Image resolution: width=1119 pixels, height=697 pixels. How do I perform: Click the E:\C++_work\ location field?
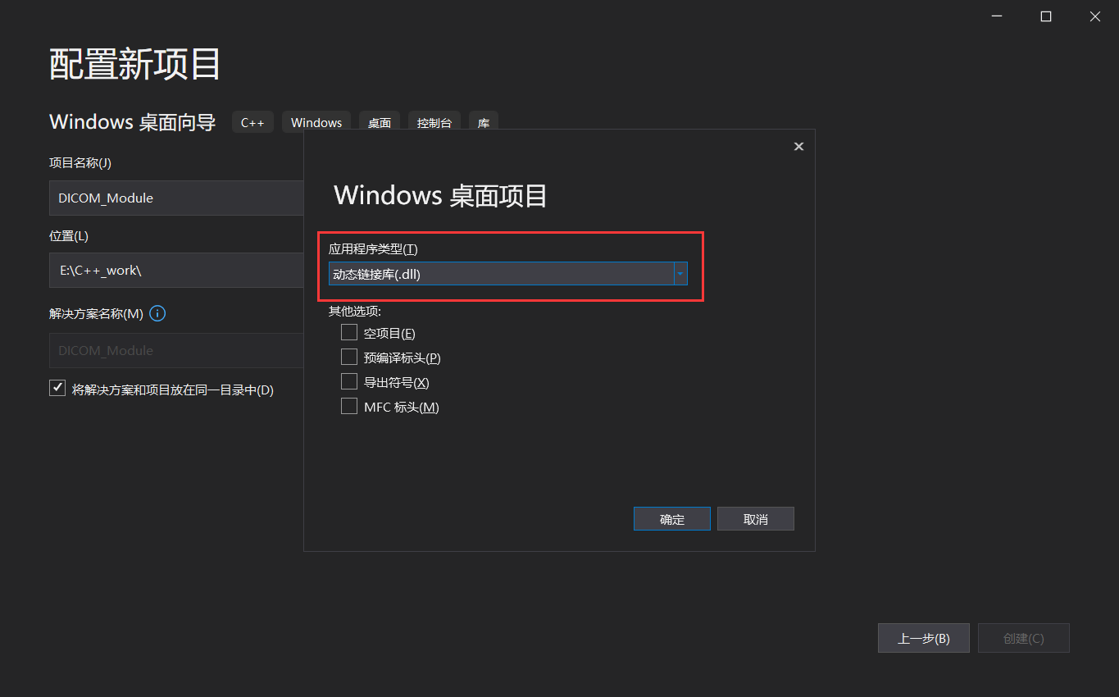(x=176, y=271)
